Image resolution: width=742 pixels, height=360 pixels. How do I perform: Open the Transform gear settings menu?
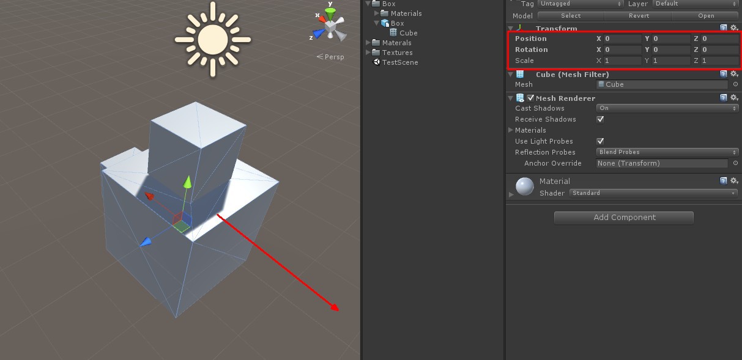(x=733, y=28)
